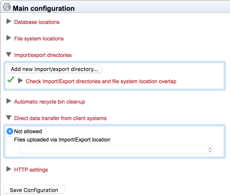The image size is (230, 196).
Task: Click the gear icon beside Main configuration
Action: 7,7
